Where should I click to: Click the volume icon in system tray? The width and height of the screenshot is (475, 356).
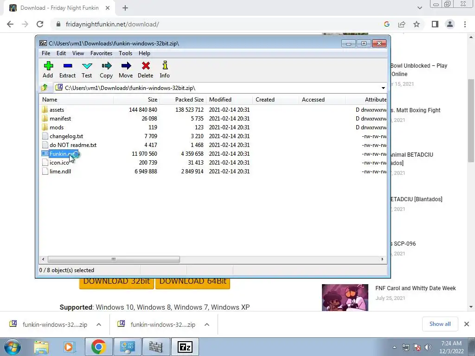pyautogui.click(x=428, y=347)
